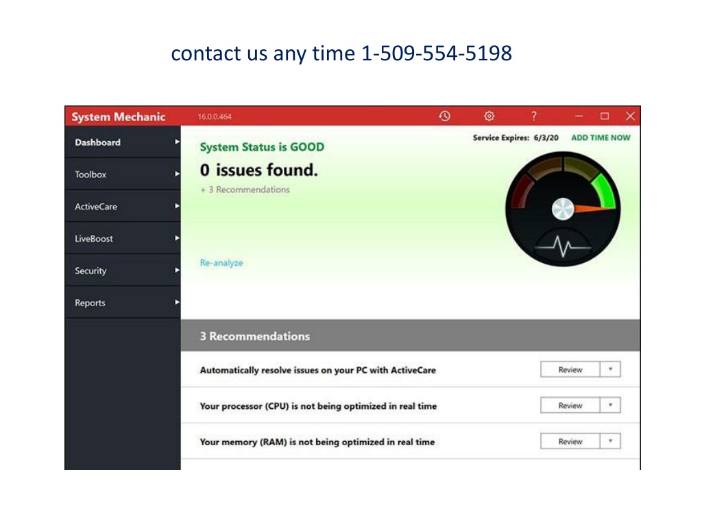The image size is (702, 526).
Task: Click 'Automatically resolve issues on your PC' text
Action: pos(317,371)
